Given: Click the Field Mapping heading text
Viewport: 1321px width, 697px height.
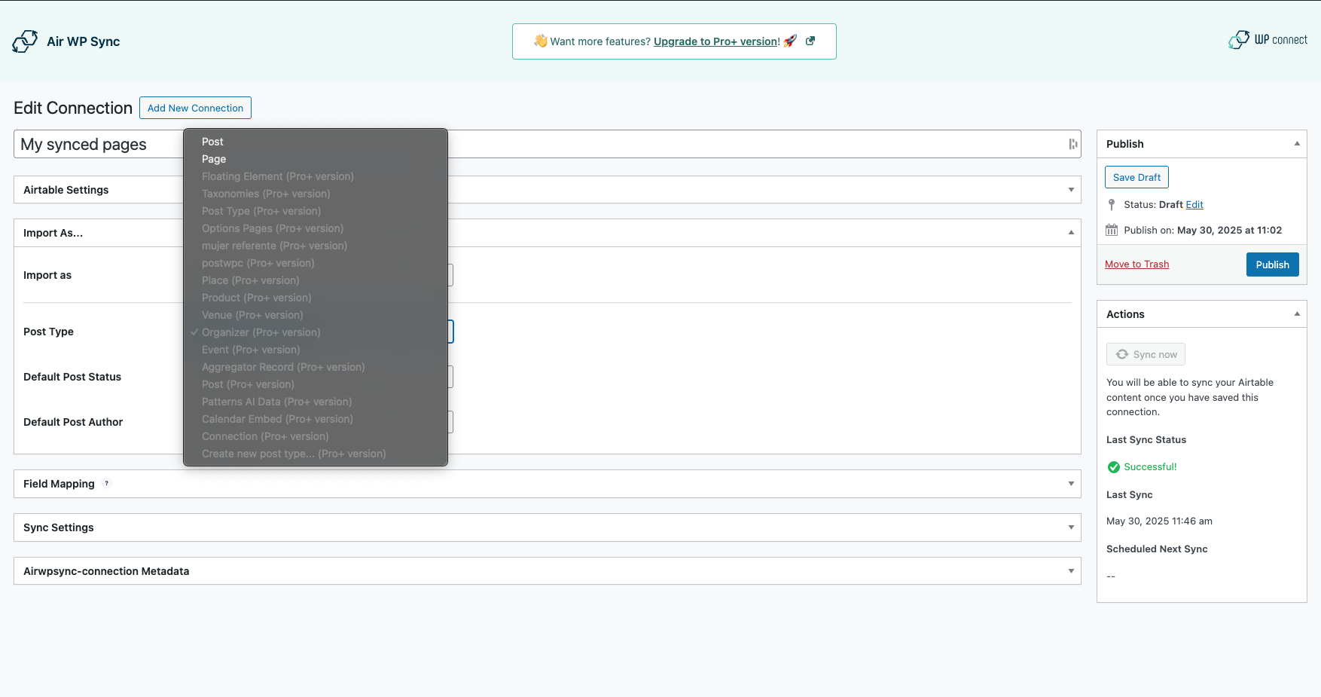Looking at the screenshot, I should [x=59, y=484].
